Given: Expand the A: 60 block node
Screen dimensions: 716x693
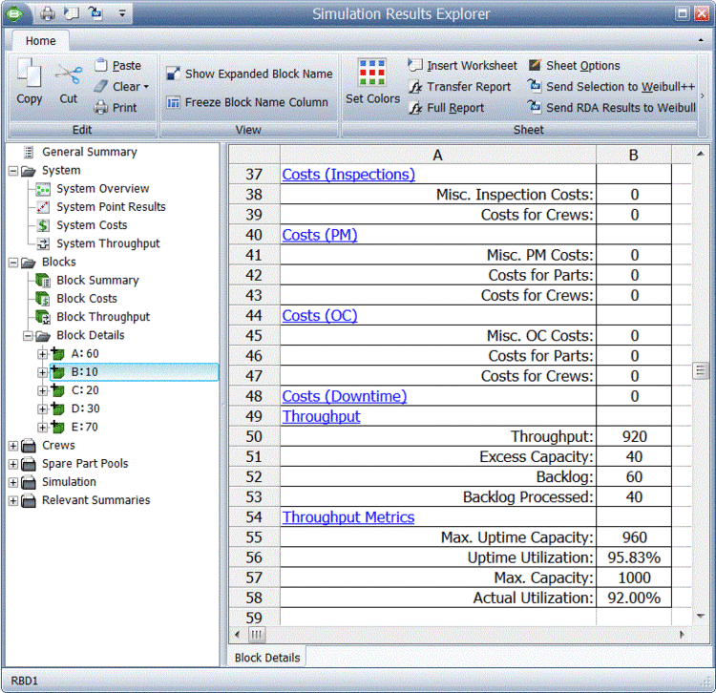Looking at the screenshot, I should pyautogui.click(x=42, y=354).
